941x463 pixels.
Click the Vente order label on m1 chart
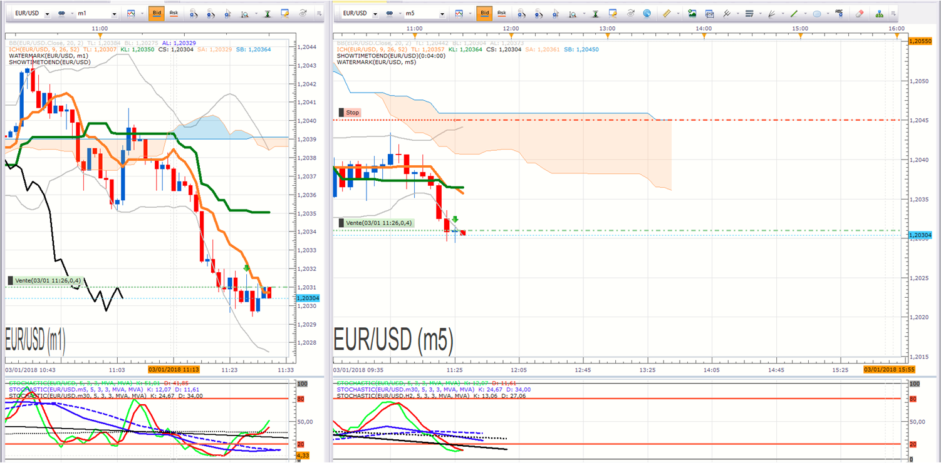point(44,280)
